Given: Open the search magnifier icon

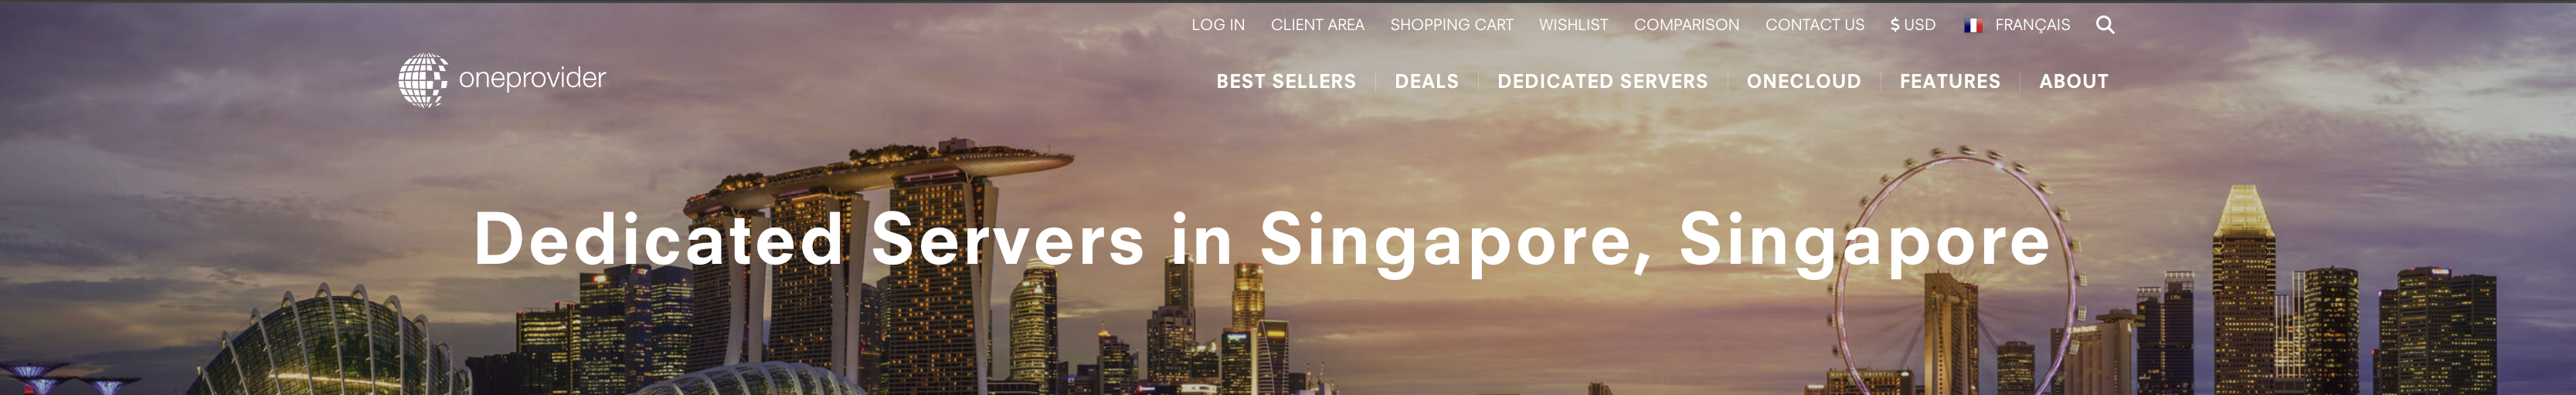Looking at the screenshot, I should click(2105, 25).
